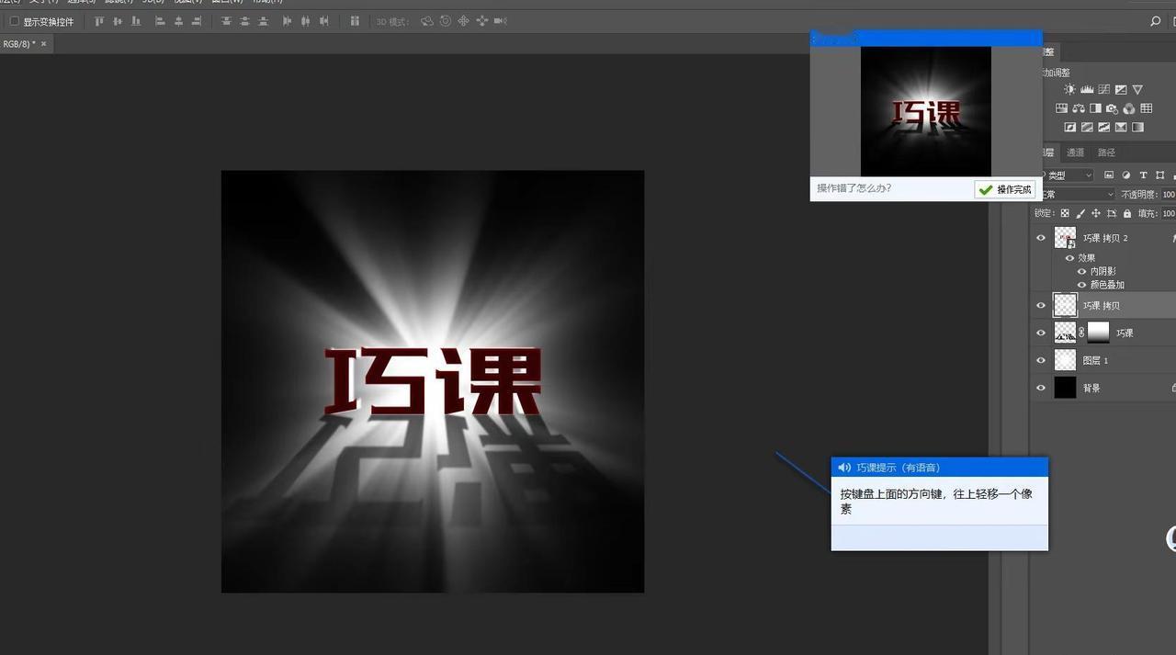The image size is (1176, 655).
Task: Add an Exposure adjustment
Action: click(1121, 89)
